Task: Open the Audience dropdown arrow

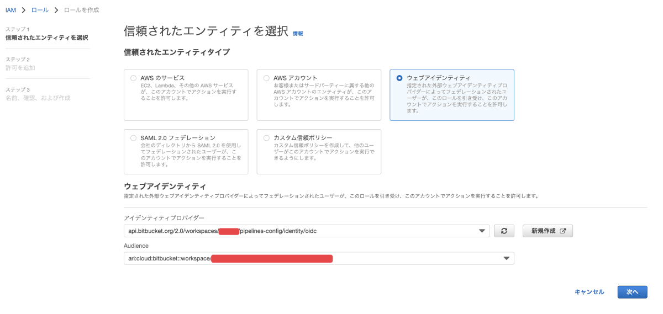Action: pyautogui.click(x=507, y=258)
